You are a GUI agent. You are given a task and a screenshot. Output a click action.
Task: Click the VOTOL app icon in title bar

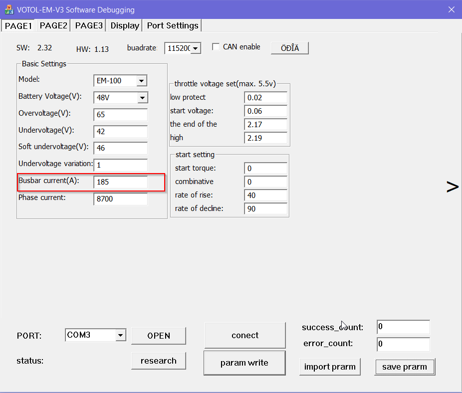(x=9, y=9)
